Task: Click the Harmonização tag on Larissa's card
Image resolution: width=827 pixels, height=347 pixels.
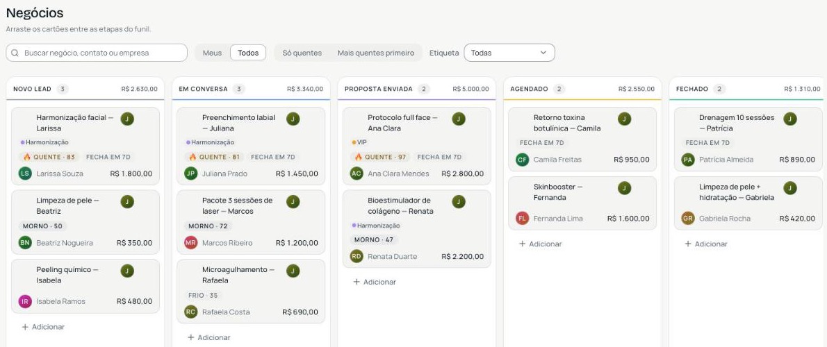Action: tap(44, 142)
